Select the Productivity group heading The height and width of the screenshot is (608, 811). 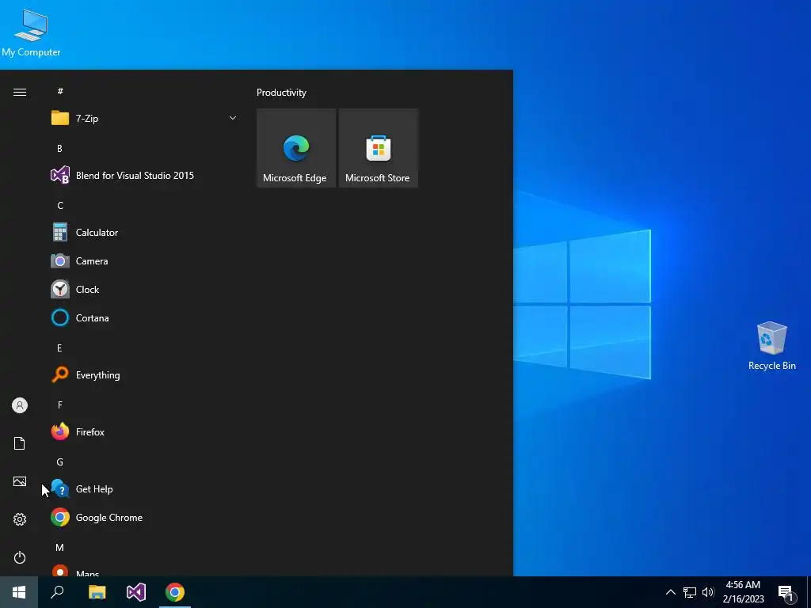tap(281, 93)
